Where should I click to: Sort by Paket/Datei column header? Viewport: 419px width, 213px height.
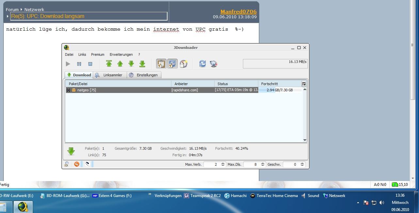119,84
